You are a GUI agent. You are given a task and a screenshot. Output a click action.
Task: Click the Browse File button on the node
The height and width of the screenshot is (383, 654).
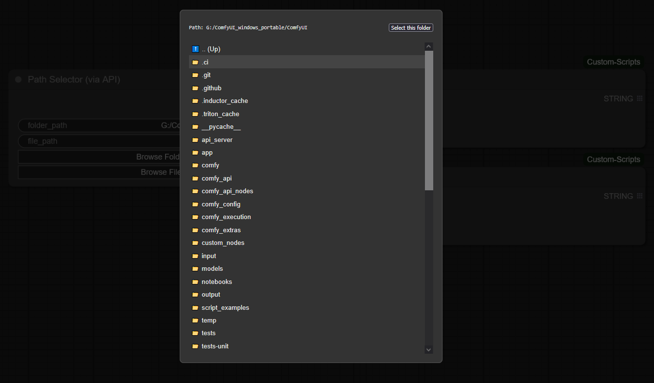99,172
